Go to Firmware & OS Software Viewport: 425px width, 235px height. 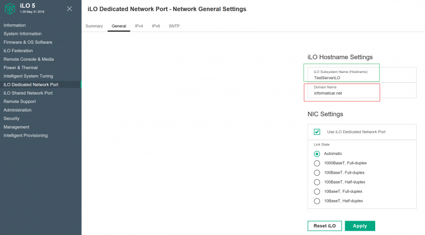(x=28, y=42)
